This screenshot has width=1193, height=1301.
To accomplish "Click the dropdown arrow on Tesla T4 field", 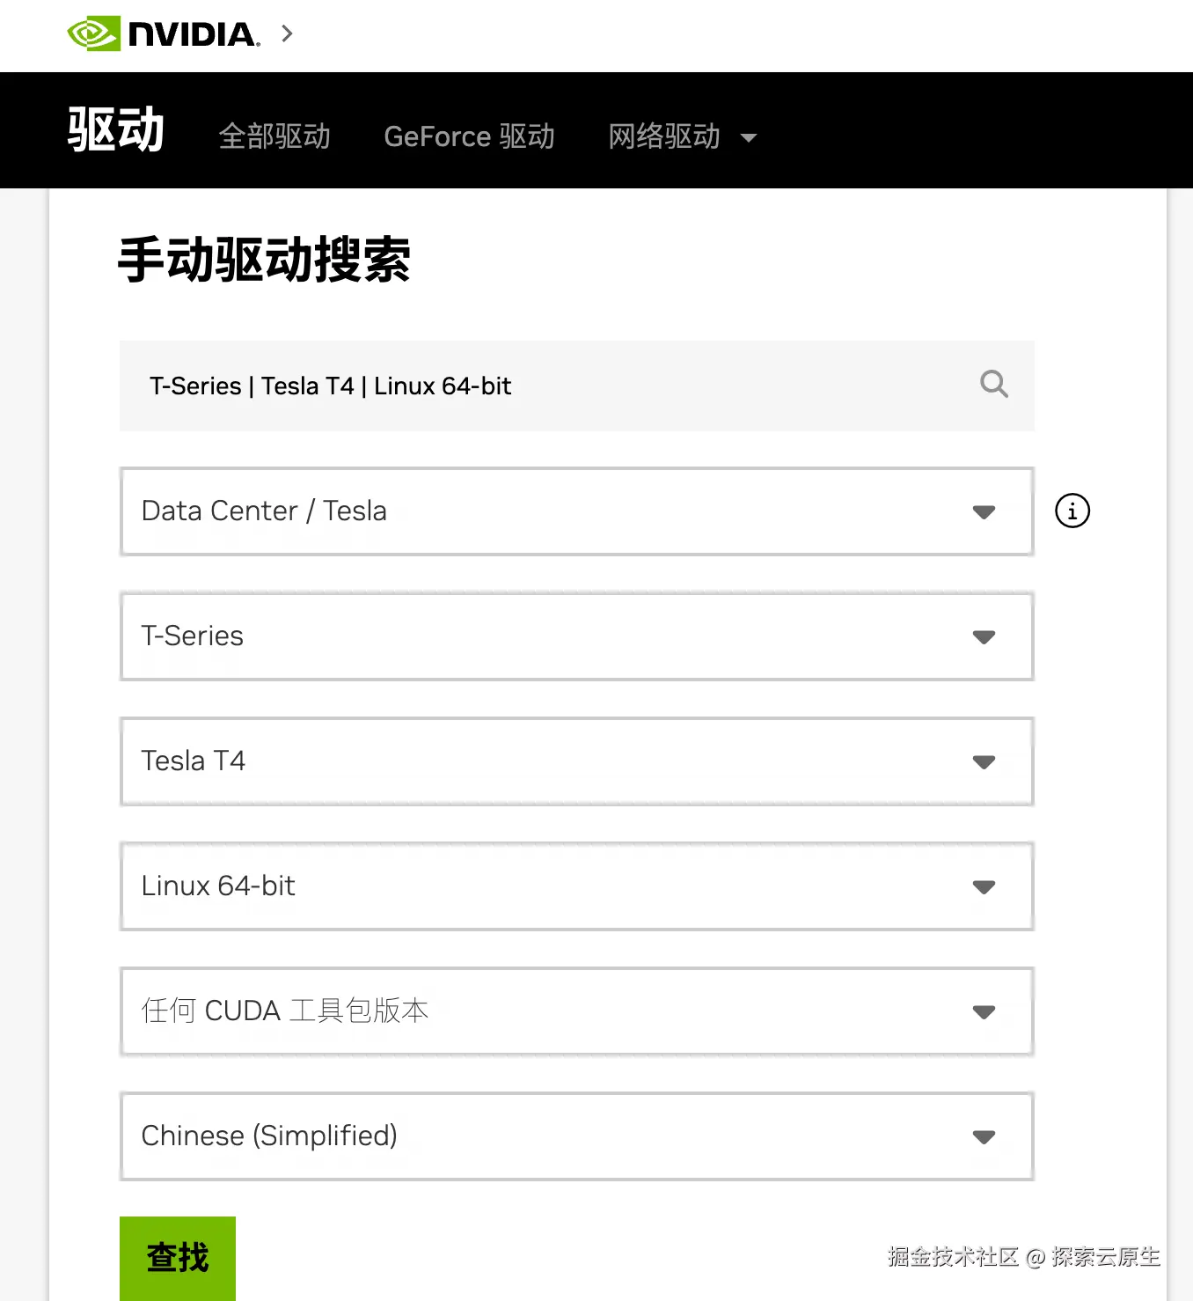I will (984, 762).
